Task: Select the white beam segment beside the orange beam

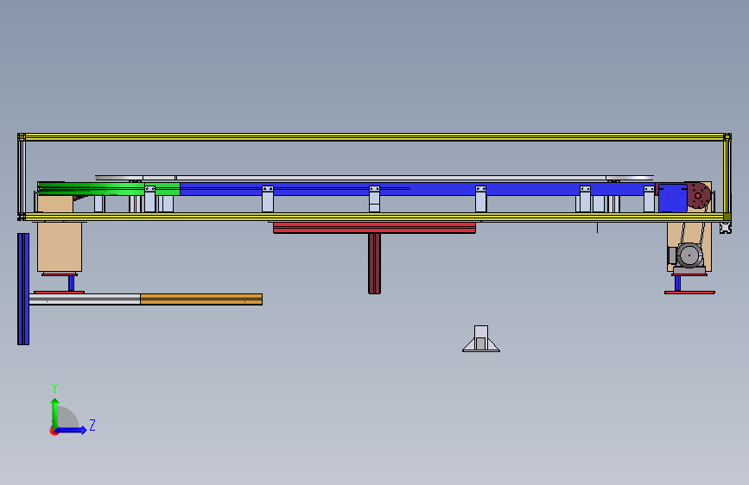Action: (x=85, y=299)
